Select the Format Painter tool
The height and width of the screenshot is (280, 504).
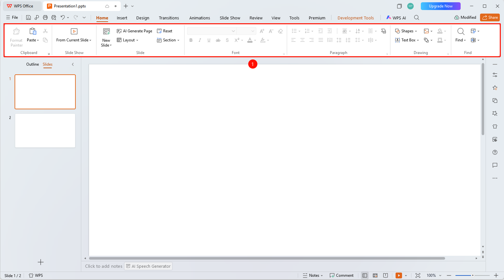coord(17,38)
